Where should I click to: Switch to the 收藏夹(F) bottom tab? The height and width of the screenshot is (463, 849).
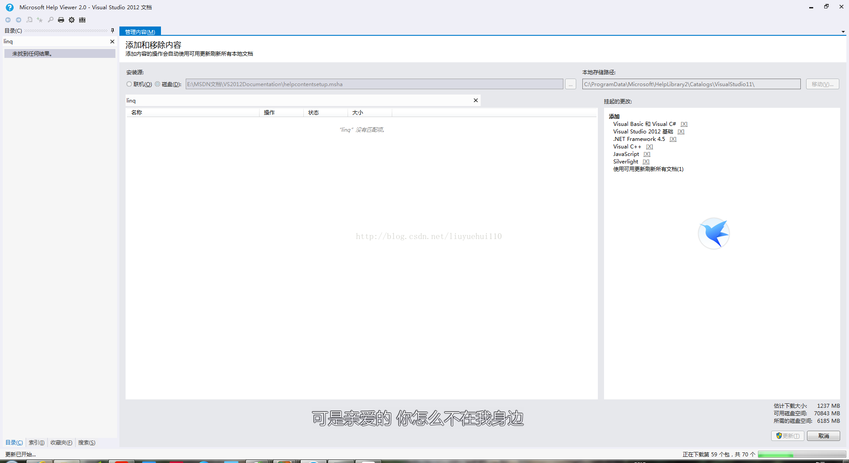pos(61,442)
